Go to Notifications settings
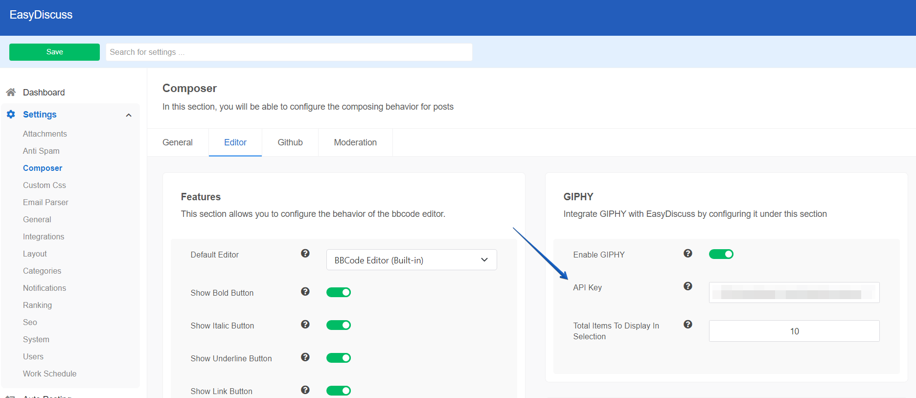Image resolution: width=916 pixels, height=398 pixels. pos(45,288)
